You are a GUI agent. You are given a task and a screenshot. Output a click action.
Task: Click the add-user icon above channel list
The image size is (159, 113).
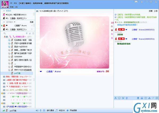(30, 33)
